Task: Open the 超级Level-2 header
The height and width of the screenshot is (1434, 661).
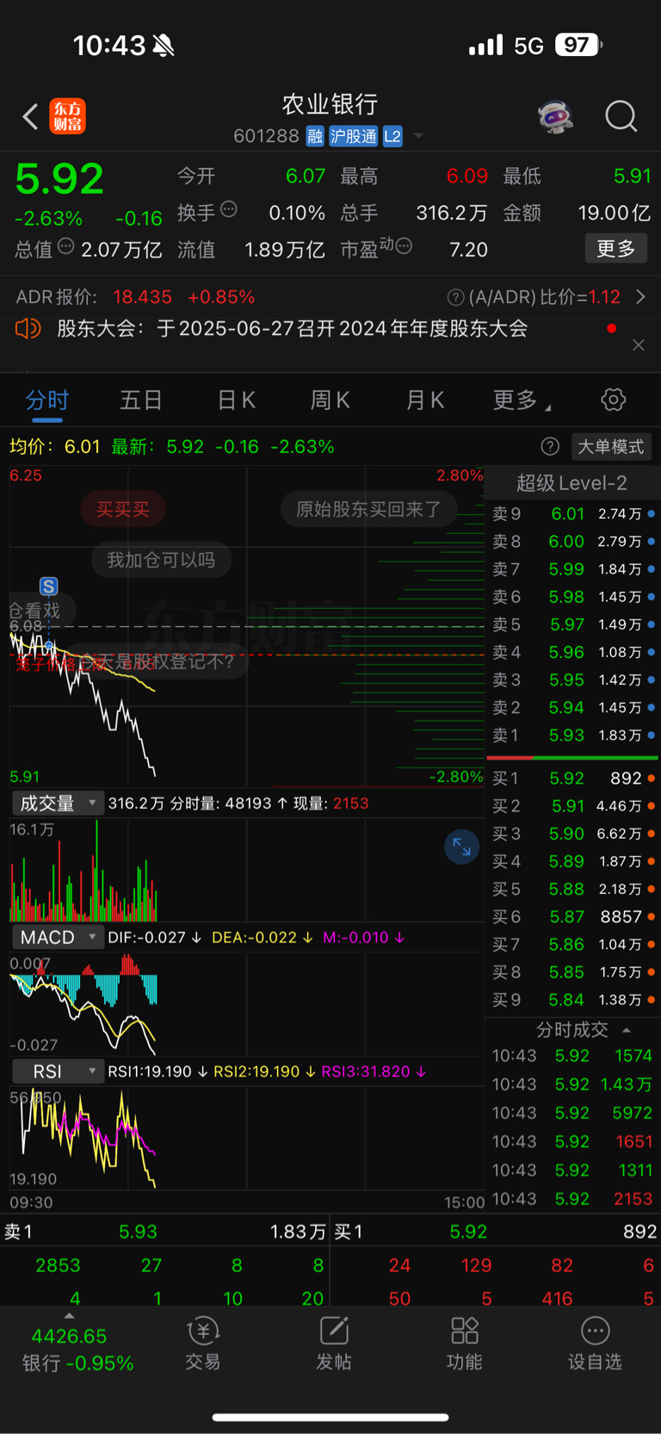Action: (571, 483)
